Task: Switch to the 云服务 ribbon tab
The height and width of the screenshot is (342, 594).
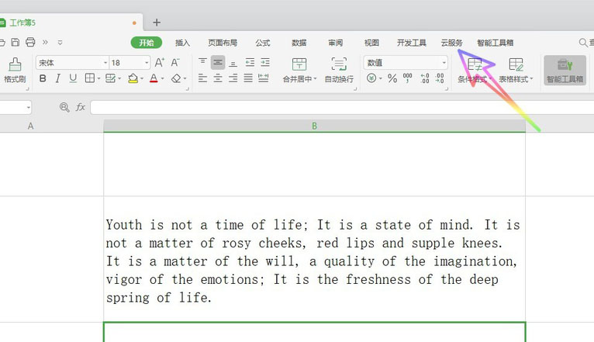Action: click(x=451, y=43)
